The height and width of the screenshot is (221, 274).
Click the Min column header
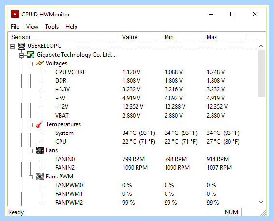(182, 37)
